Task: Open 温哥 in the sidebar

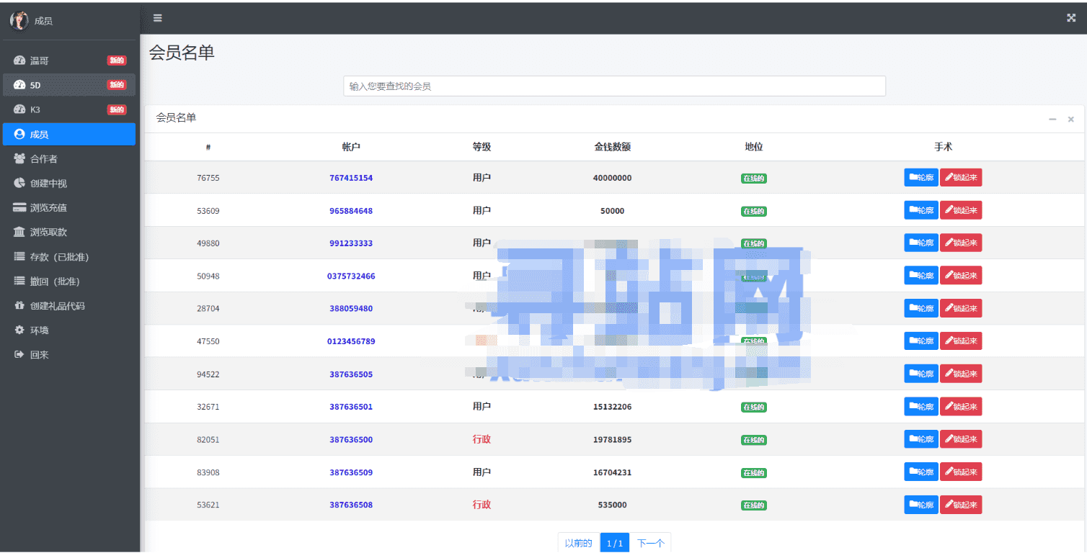Action: (40, 61)
